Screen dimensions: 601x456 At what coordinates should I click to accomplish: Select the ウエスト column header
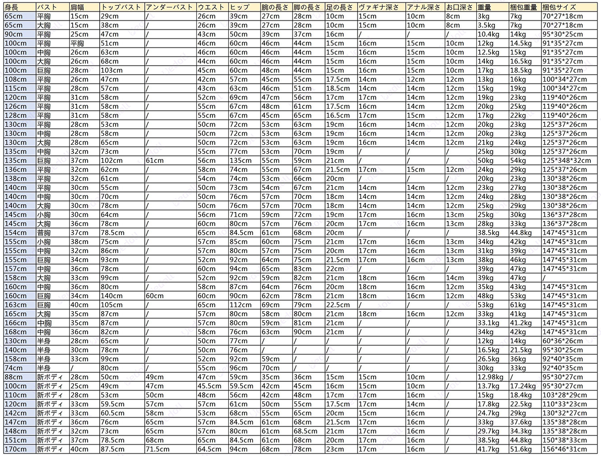(212, 7)
